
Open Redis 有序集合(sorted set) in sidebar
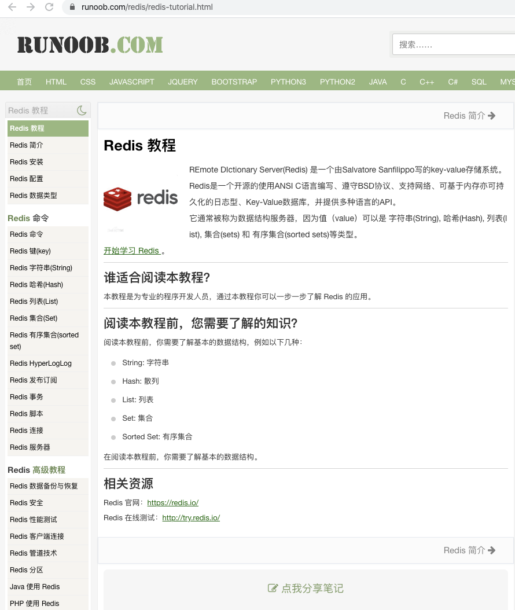click(x=48, y=340)
